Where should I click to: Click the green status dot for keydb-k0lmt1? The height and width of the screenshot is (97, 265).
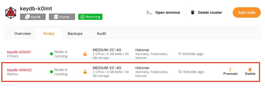(51, 54)
